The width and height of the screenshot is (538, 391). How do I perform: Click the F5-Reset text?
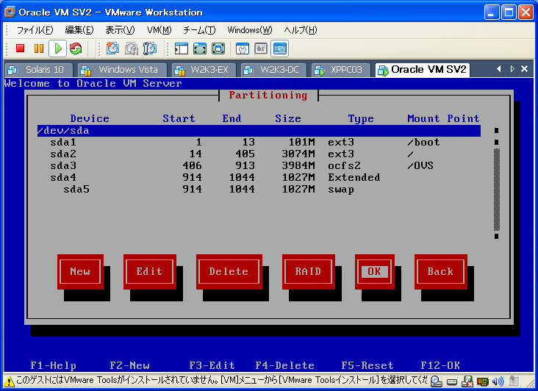click(x=367, y=365)
